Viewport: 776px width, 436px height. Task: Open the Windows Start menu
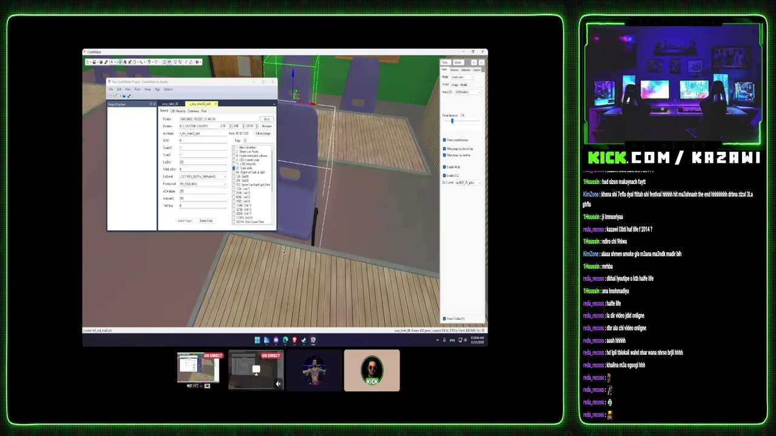257,340
